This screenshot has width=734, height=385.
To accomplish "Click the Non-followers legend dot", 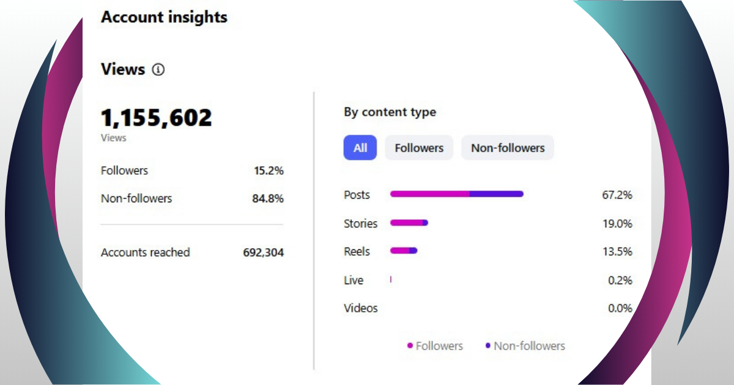I will click(487, 346).
